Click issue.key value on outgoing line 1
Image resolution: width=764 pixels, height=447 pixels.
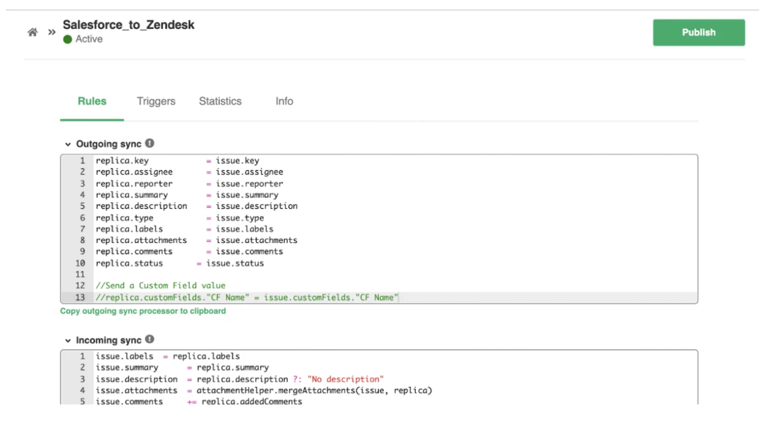238,160
